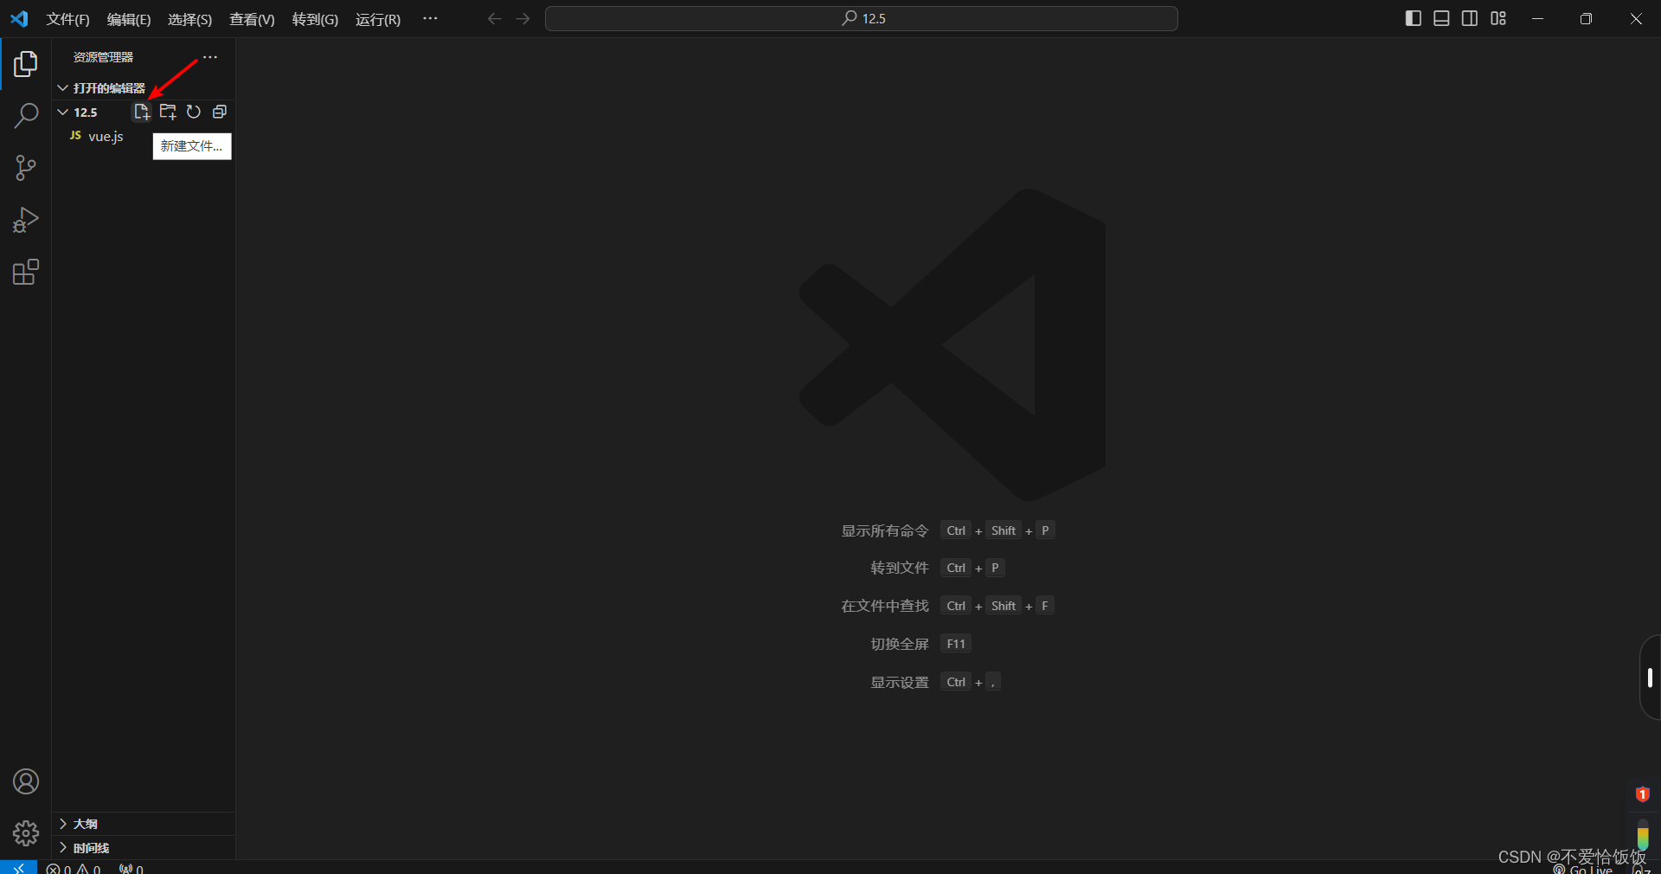The width and height of the screenshot is (1661, 874).
Task: Click the forwarded ports indicator in status bar
Action: pyautogui.click(x=131, y=868)
